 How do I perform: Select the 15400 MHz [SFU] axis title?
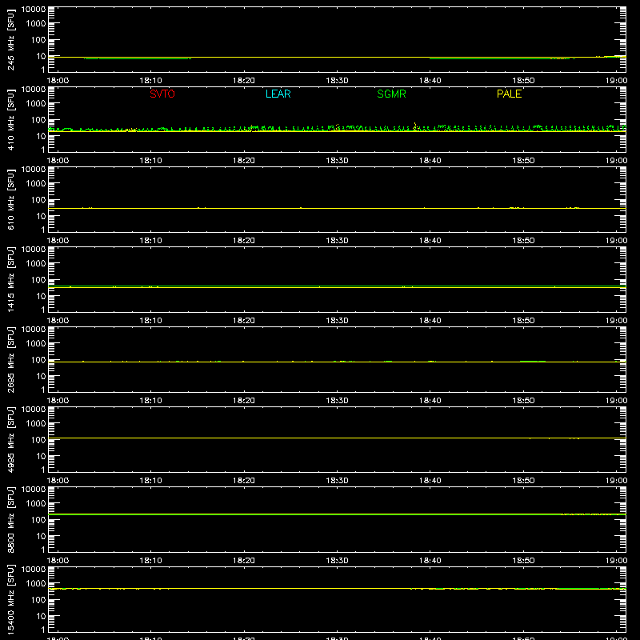coord(10,599)
